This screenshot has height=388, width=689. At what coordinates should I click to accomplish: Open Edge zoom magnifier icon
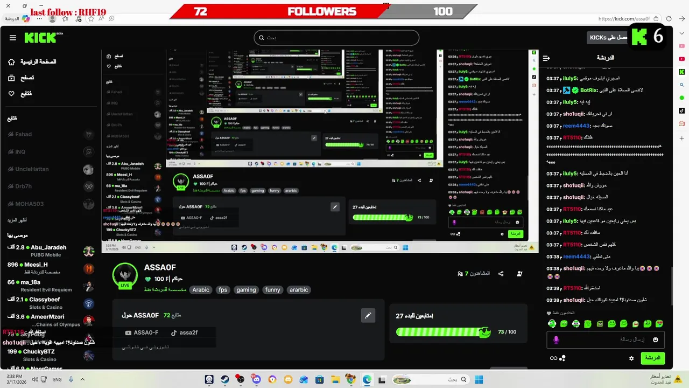tap(111, 18)
